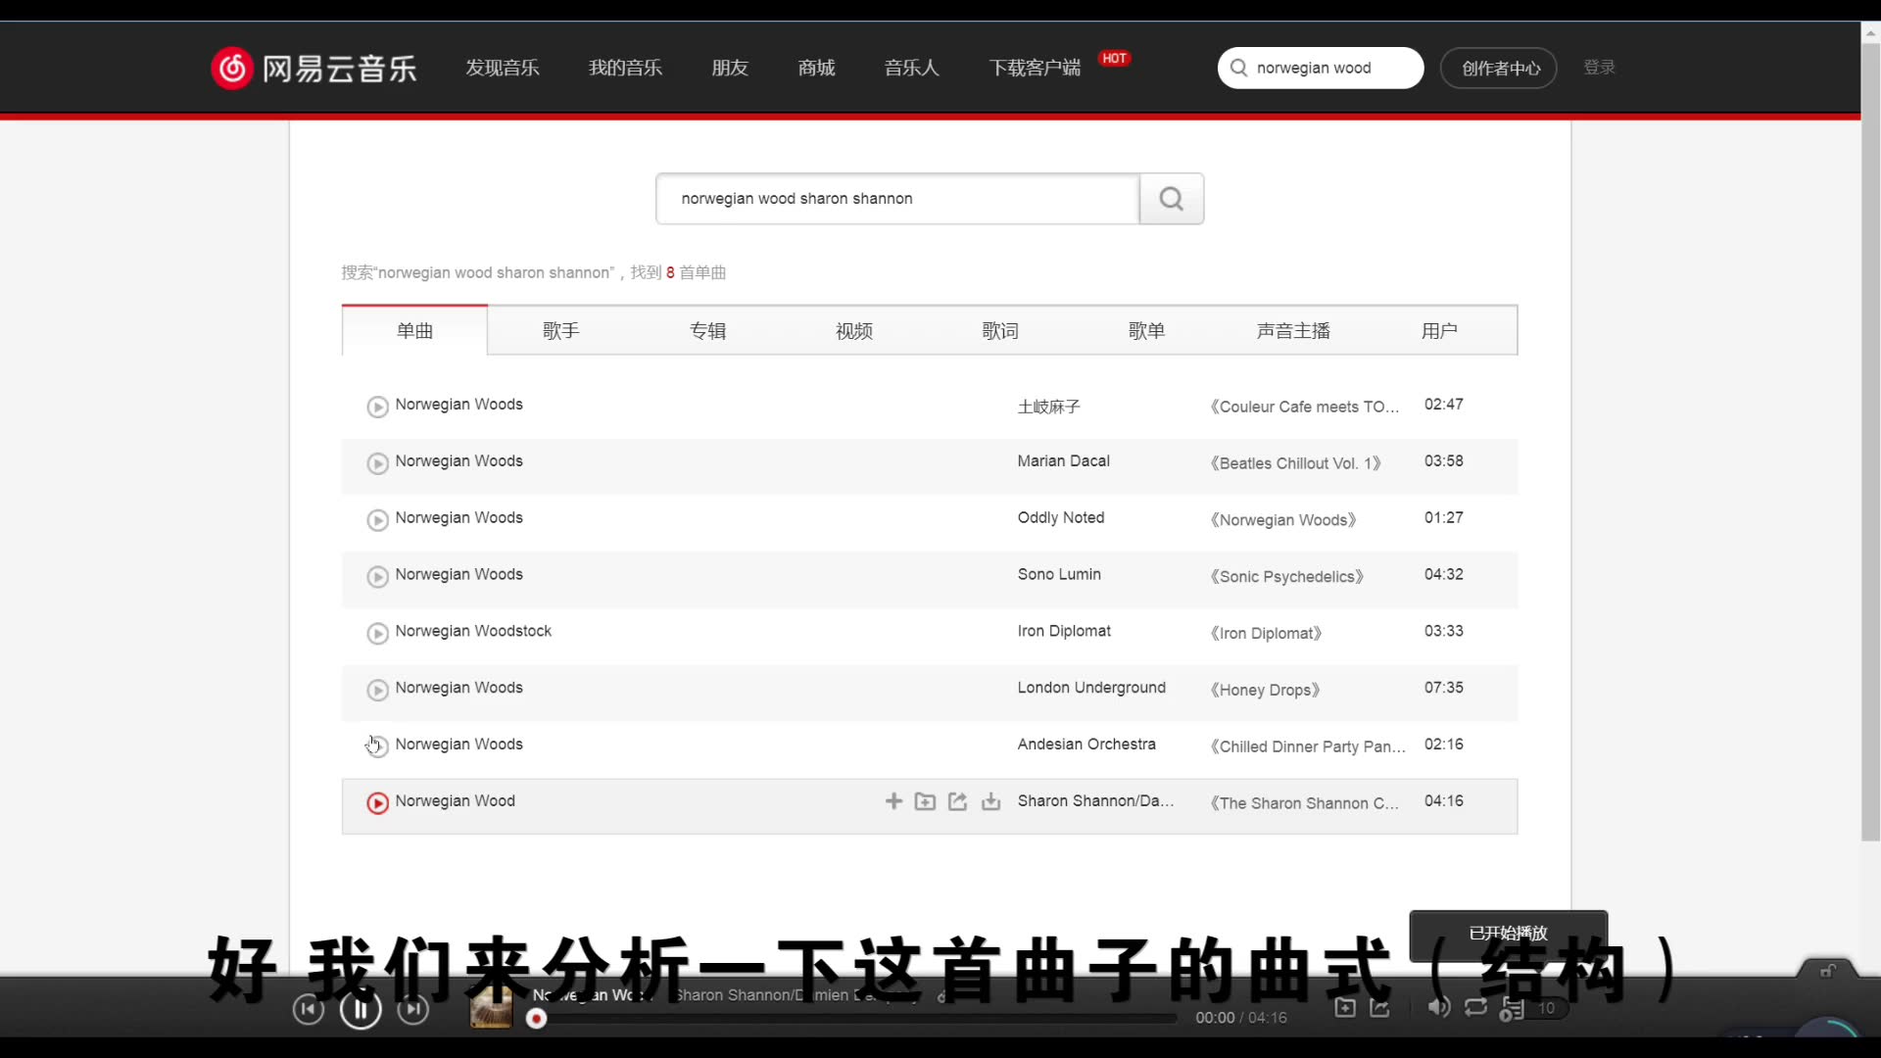
Task: Click the previous track button
Action: click(309, 1009)
